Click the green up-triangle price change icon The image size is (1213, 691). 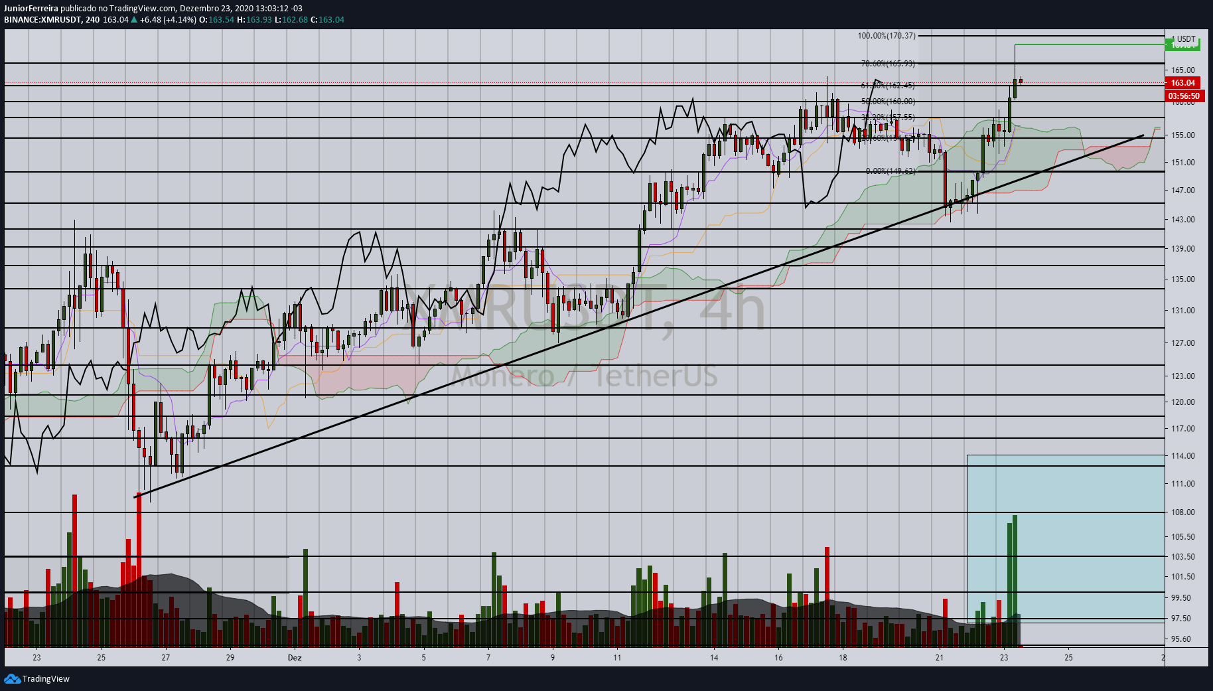134,20
